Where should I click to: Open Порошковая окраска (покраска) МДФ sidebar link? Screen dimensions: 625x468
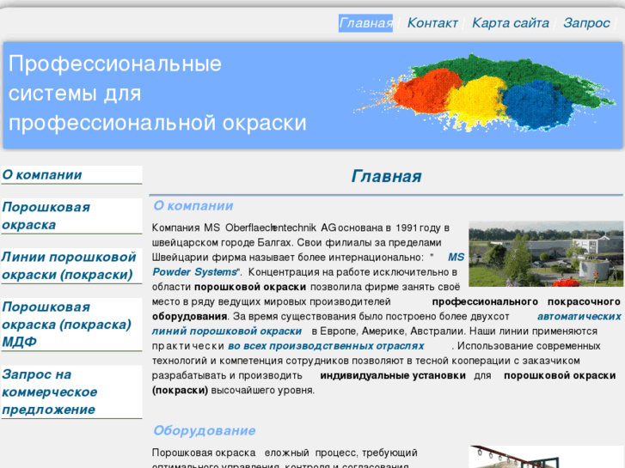[x=71, y=325]
